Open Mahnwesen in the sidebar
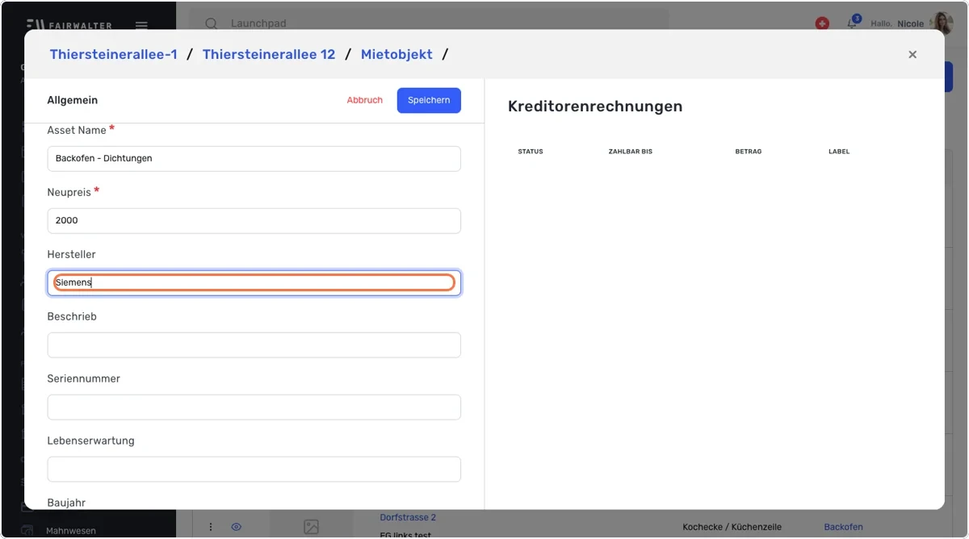The height and width of the screenshot is (539, 969). click(x=71, y=531)
